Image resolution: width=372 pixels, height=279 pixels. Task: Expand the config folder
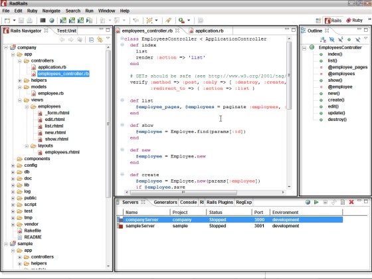pos(13,165)
